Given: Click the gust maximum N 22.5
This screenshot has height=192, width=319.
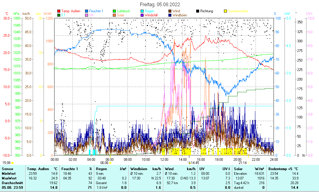Looking at the screenshot, I should tap(156, 178).
